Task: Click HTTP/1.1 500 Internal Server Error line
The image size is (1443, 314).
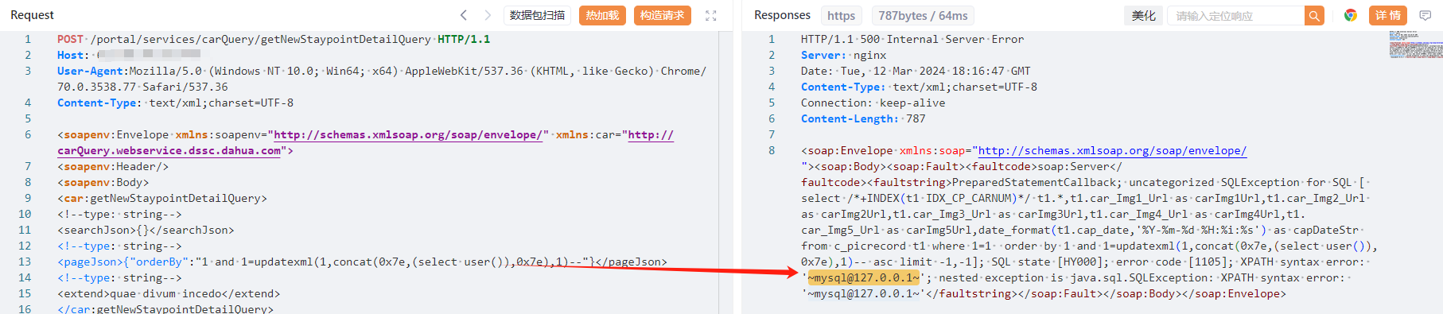Action: click(912, 39)
